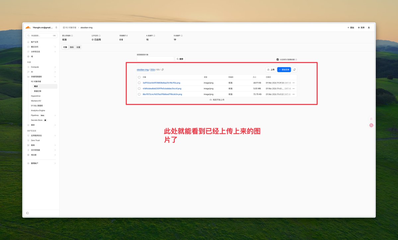Expand the 最近访问 chevron
Screen dimensions: 398x240
[x=55, y=47]
